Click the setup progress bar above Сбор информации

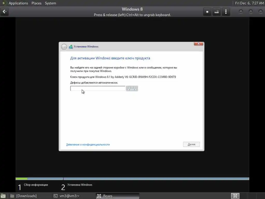(x=39, y=179)
